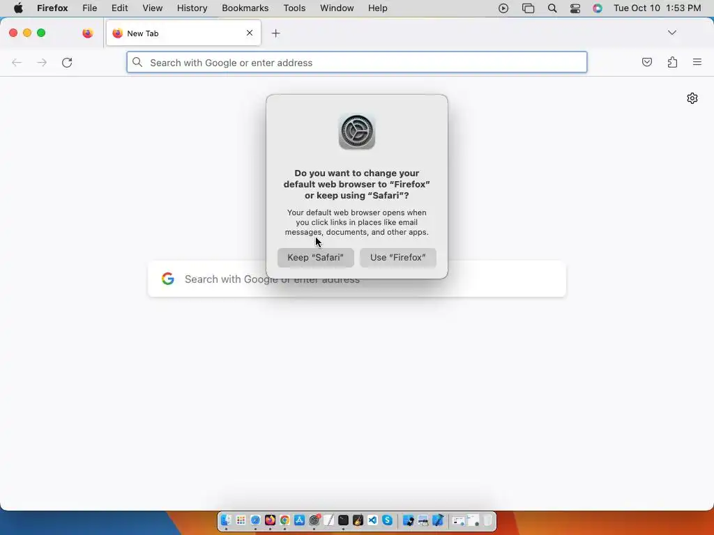Open the Save to Pocket icon

click(646, 62)
